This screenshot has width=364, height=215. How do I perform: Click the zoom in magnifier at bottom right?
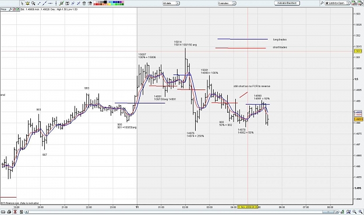click(361, 212)
